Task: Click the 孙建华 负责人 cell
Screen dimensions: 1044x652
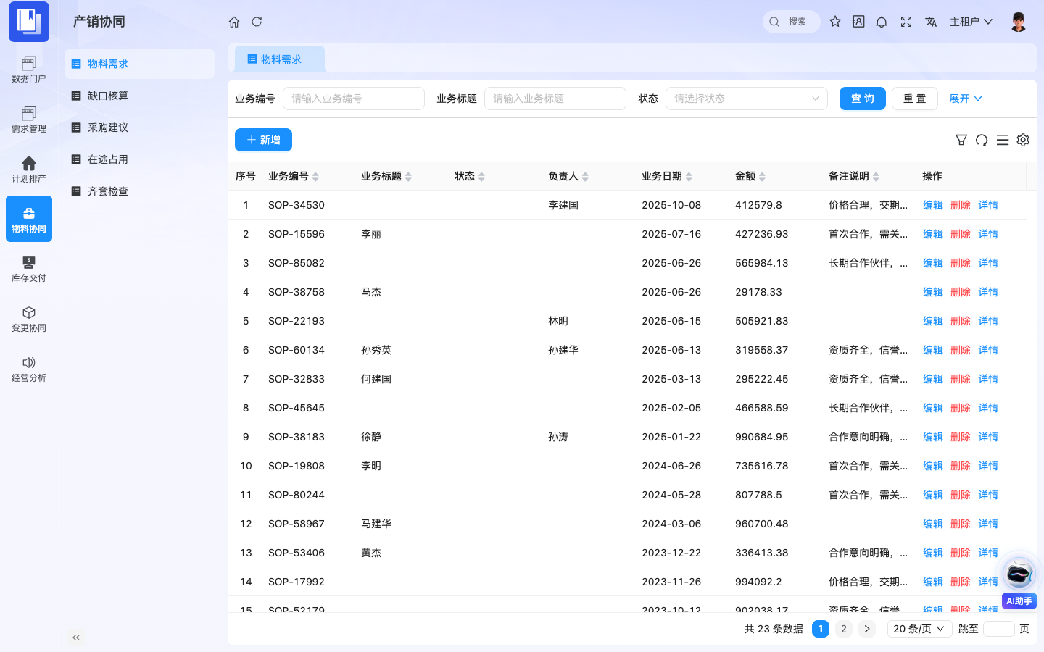Action: coord(563,350)
